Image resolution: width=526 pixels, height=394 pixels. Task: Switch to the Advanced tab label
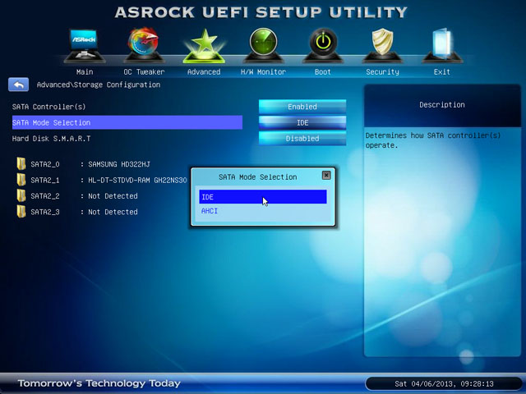pyautogui.click(x=204, y=71)
